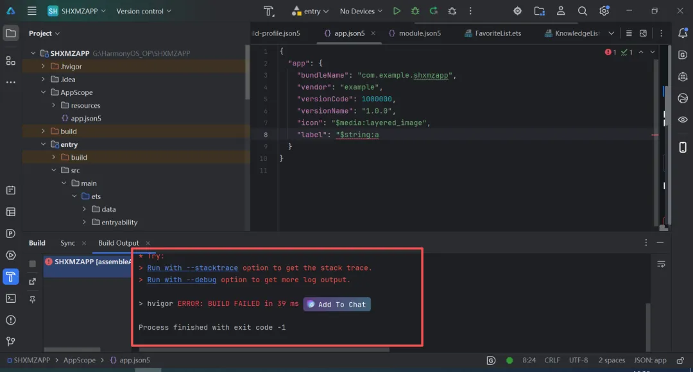Open the Version Control git icon
Image resolution: width=693 pixels, height=372 pixels.
point(11,341)
